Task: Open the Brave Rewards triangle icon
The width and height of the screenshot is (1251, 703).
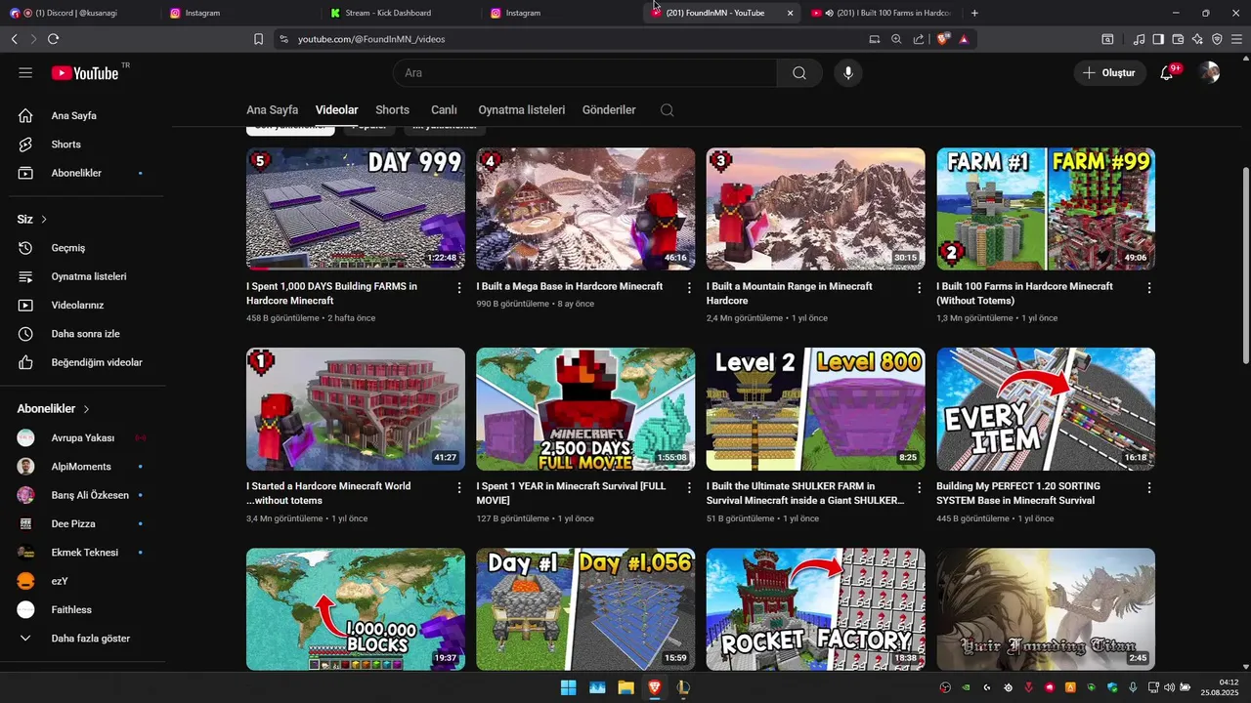Action: [x=964, y=39]
